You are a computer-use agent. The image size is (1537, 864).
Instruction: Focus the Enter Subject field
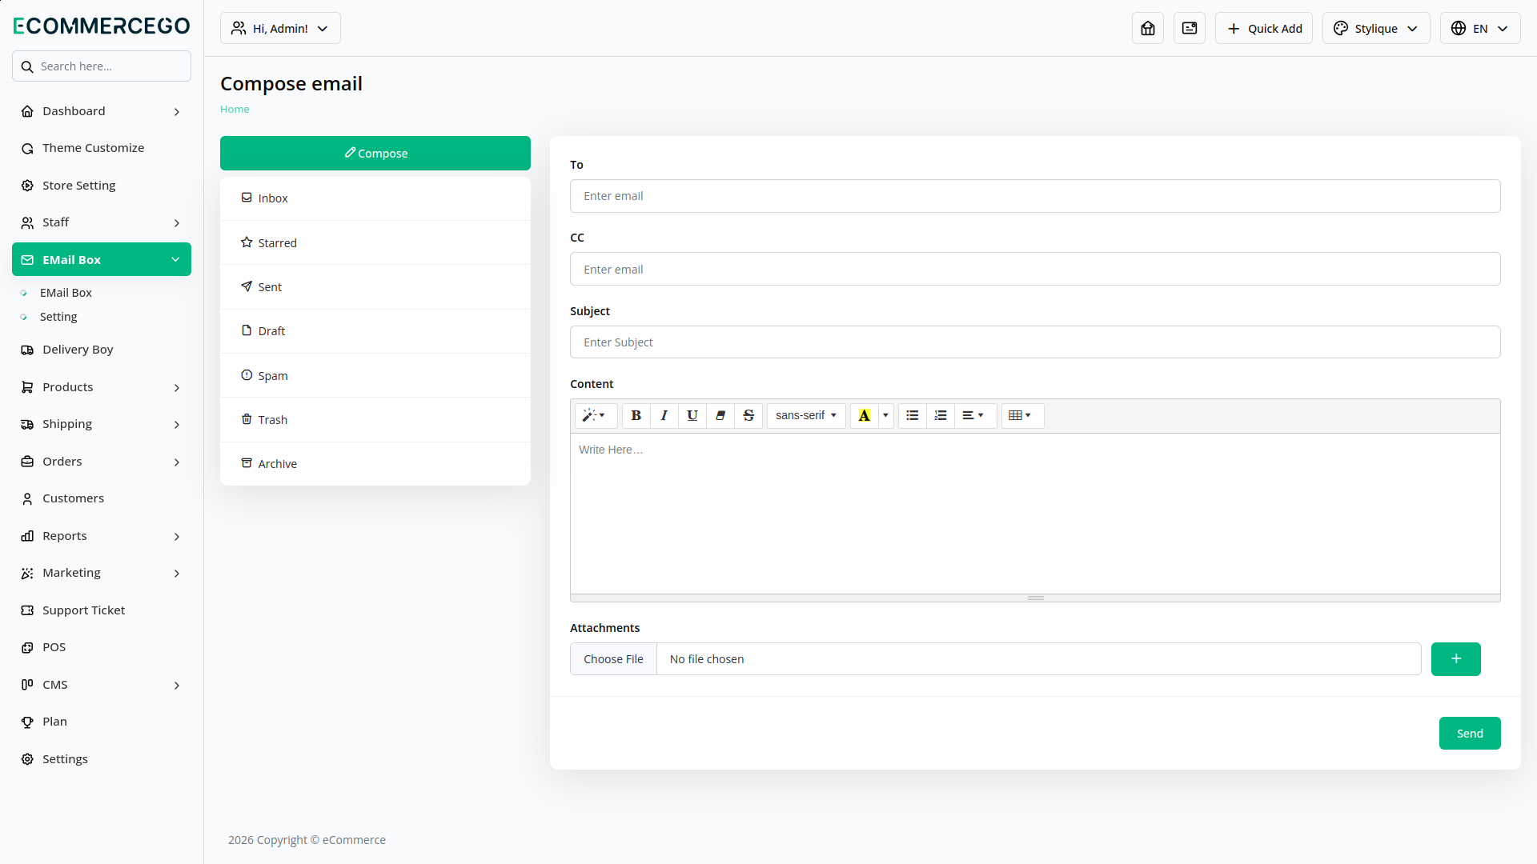(1035, 342)
